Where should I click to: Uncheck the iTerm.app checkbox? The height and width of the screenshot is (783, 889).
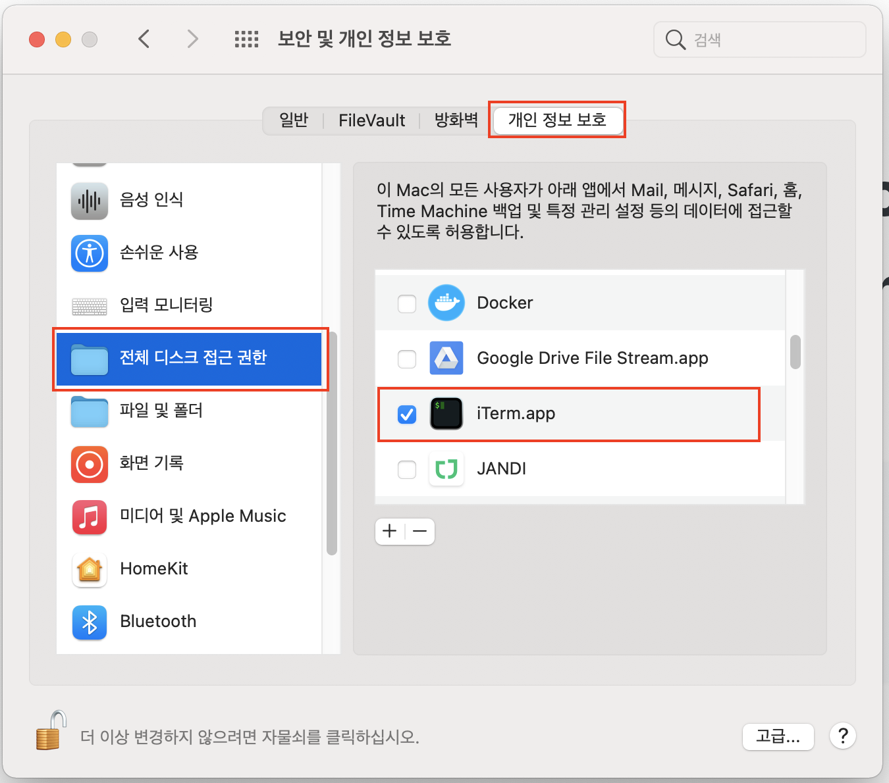[407, 414]
